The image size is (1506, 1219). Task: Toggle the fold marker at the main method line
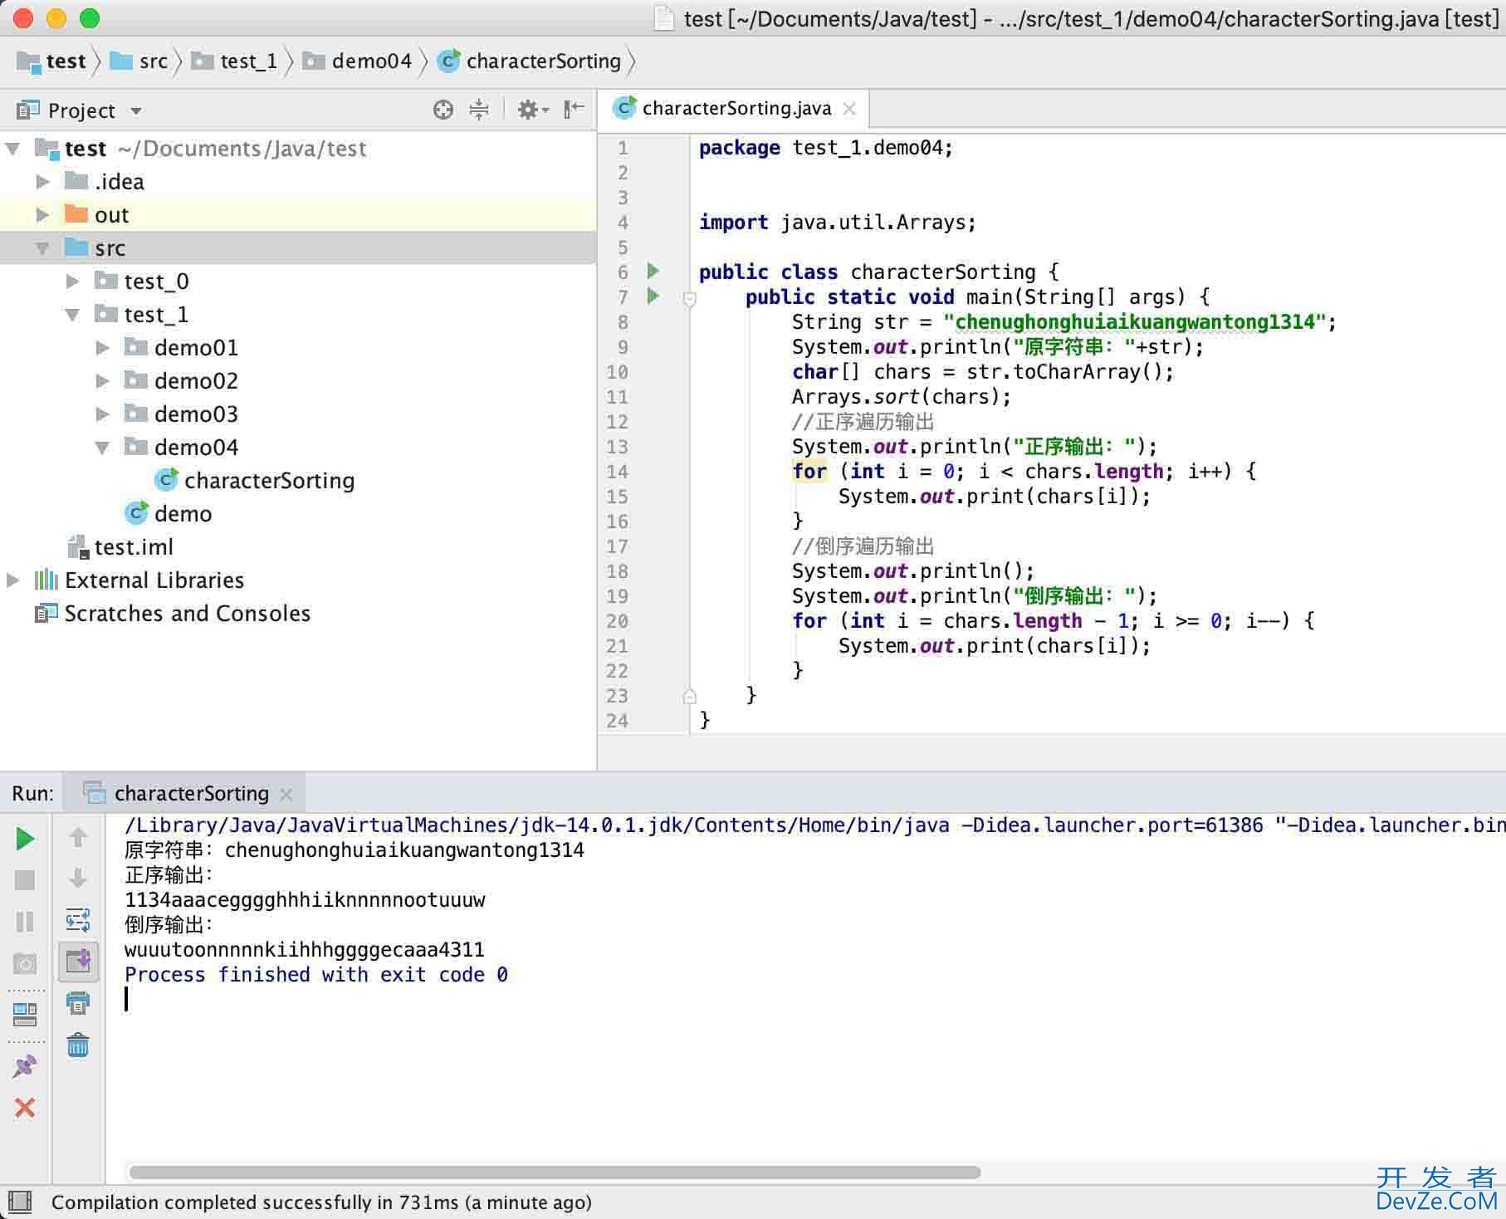pos(689,298)
